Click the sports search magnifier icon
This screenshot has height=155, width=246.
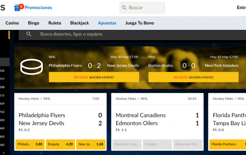click(x=29, y=34)
